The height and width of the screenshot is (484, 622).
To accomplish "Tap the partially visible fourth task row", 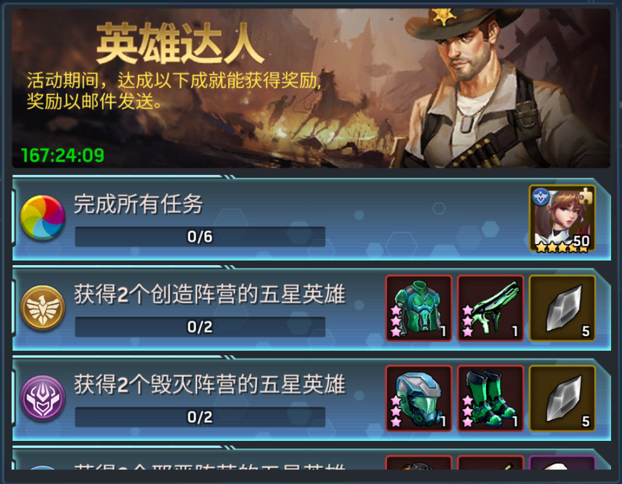I will coord(312,459).
